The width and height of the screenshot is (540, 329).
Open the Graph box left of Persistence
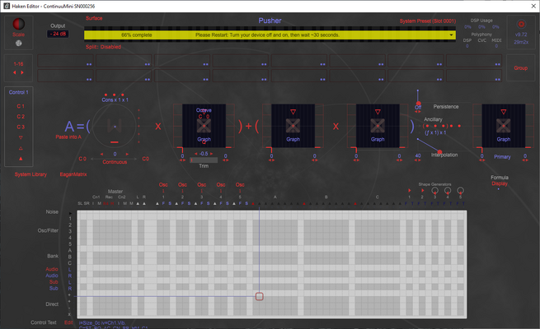click(x=378, y=126)
